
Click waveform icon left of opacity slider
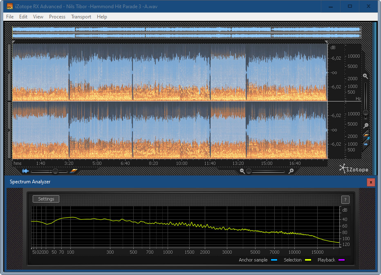tap(26, 171)
